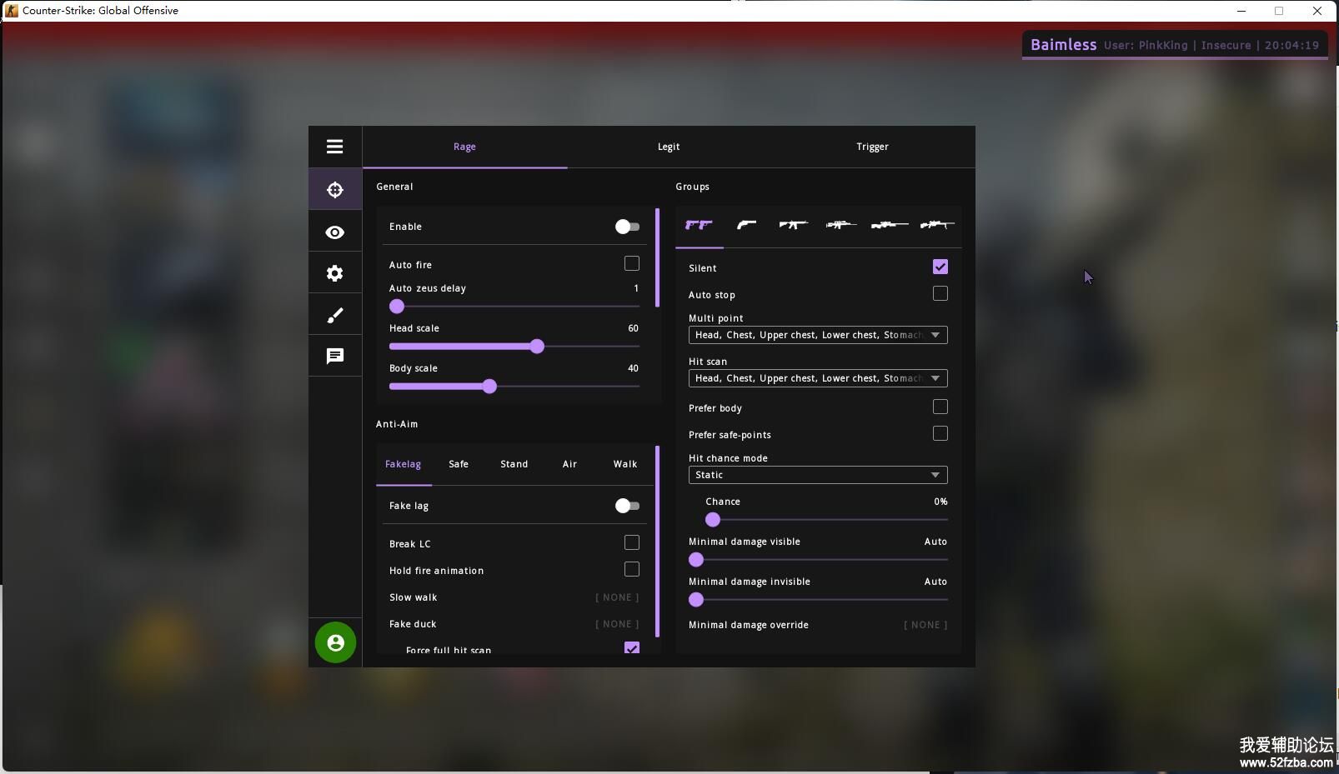This screenshot has height=774, width=1339.
Task: Switch to the Rage tab
Action: 464,147
